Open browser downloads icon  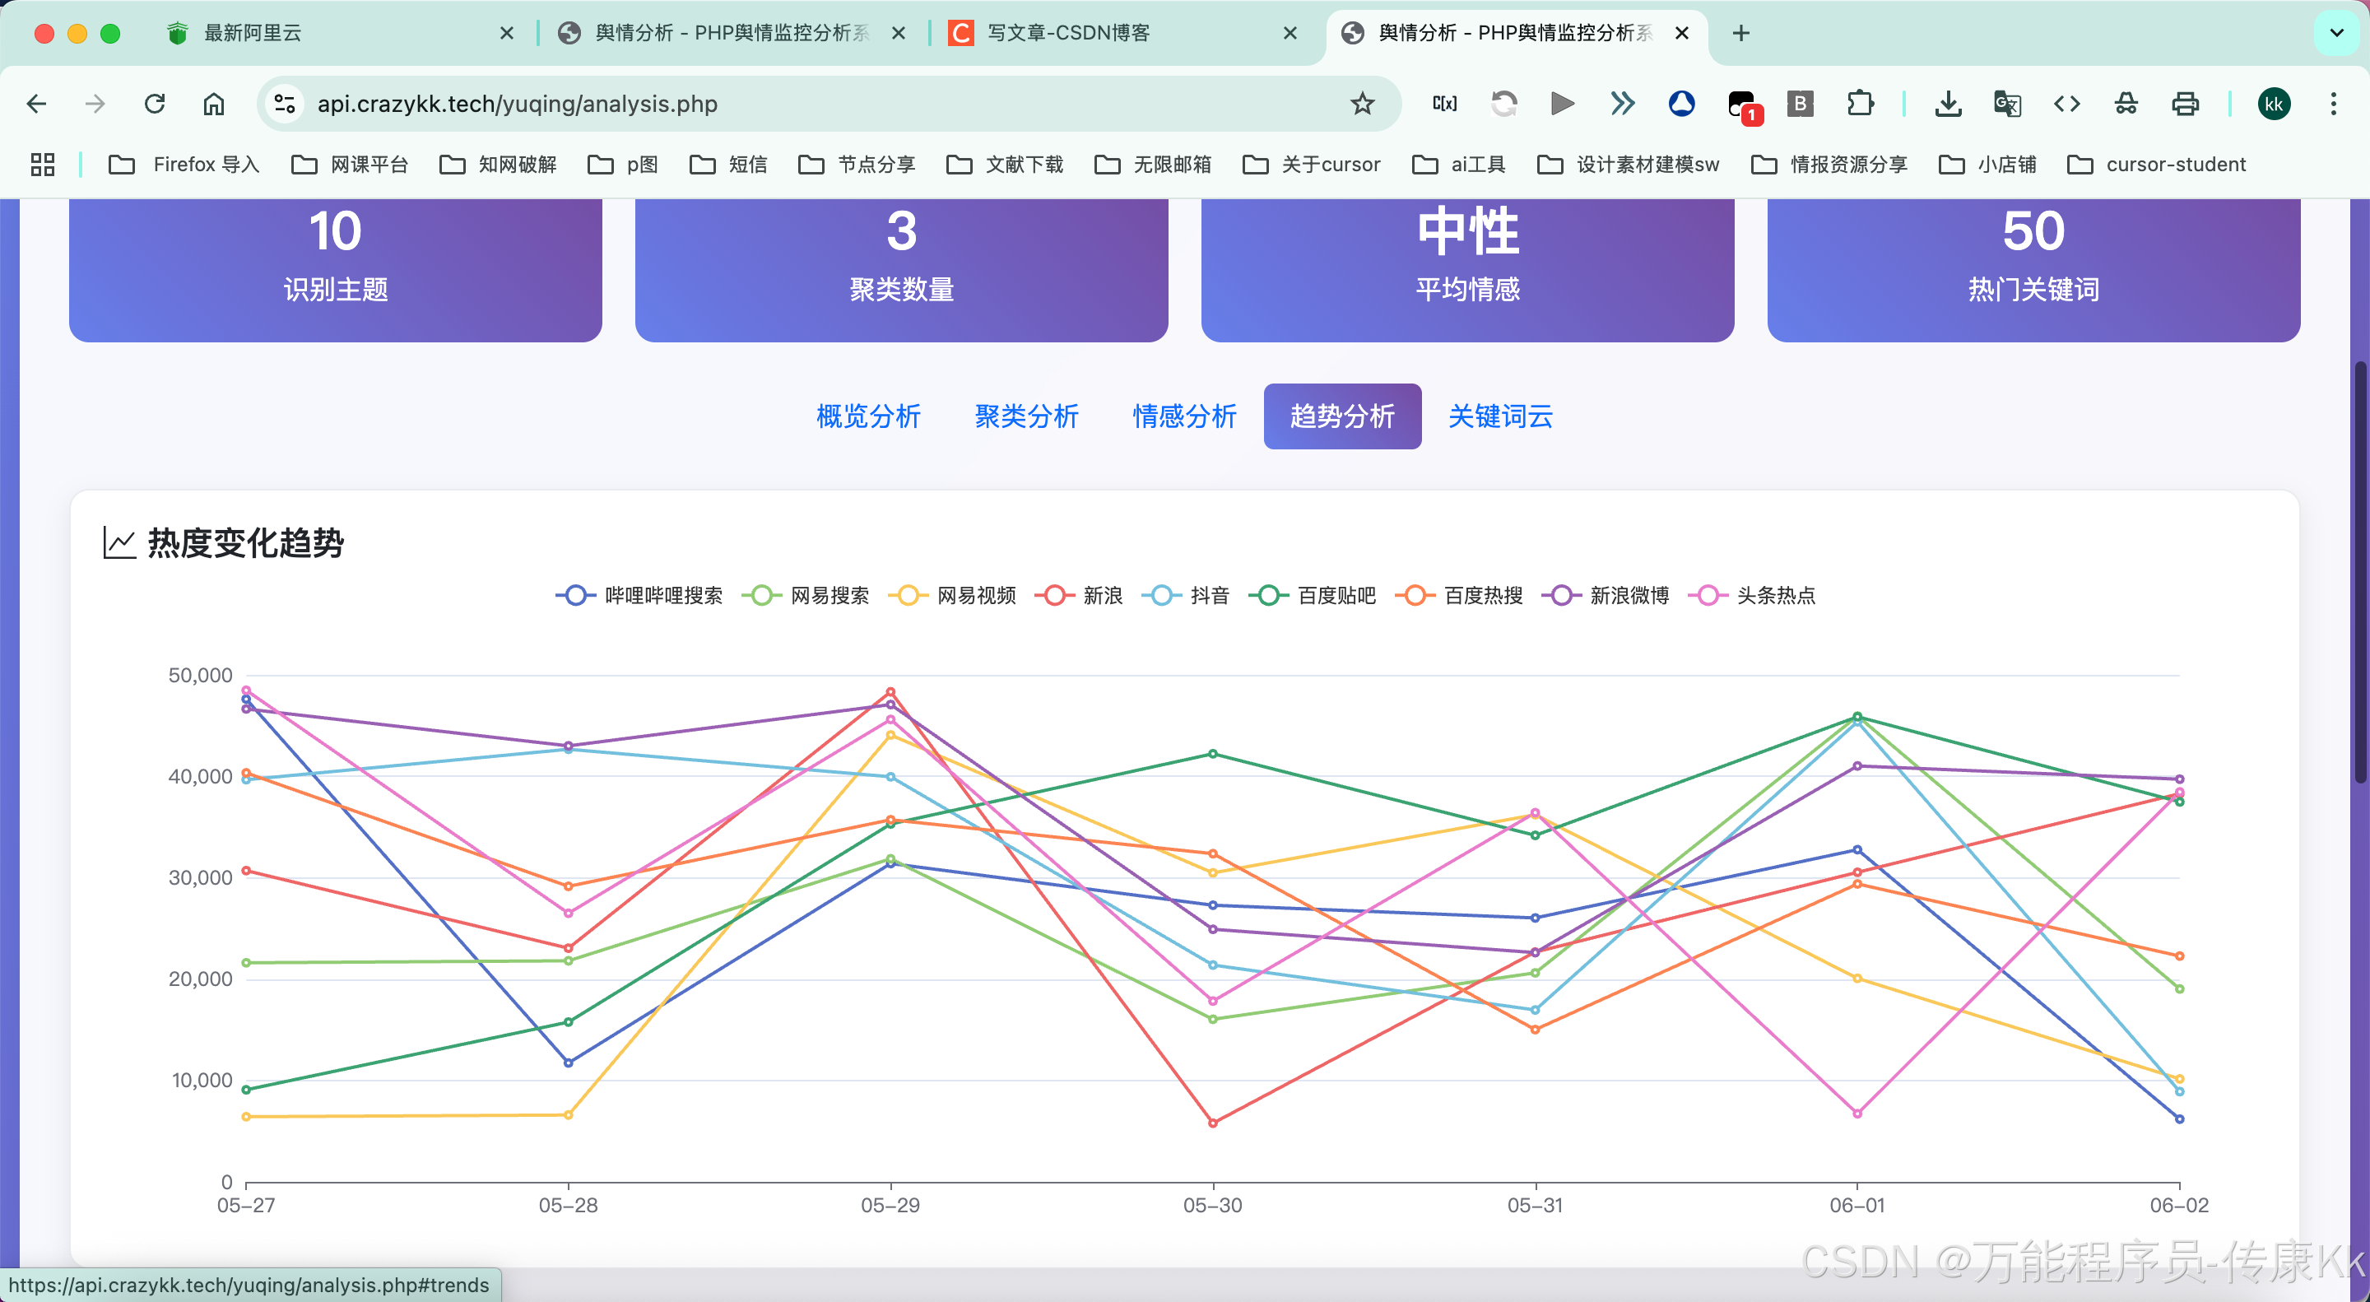[x=1947, y=104]
